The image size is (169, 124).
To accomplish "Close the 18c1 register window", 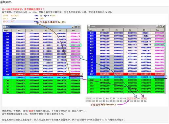I will pyautogui.click(x=79, y=27).
